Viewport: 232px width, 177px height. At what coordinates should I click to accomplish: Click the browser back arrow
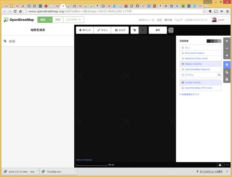click(x=5, y=11)
